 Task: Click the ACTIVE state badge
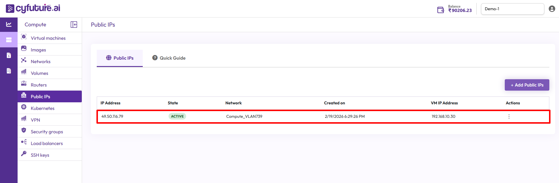point(177,116)
